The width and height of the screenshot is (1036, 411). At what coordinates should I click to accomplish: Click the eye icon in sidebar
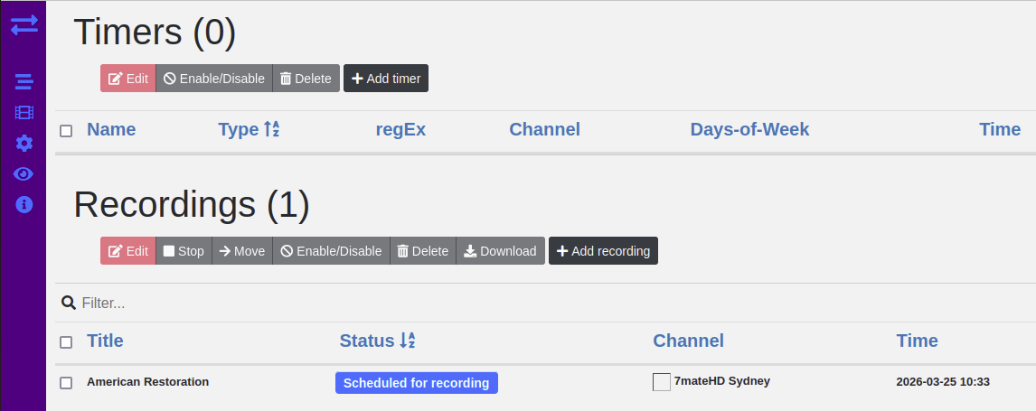pyautogui.click(x=24, y=174)
